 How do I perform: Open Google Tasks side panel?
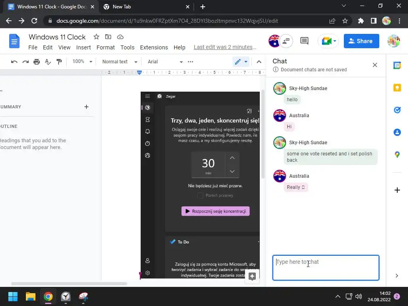[x=397, y=110]
